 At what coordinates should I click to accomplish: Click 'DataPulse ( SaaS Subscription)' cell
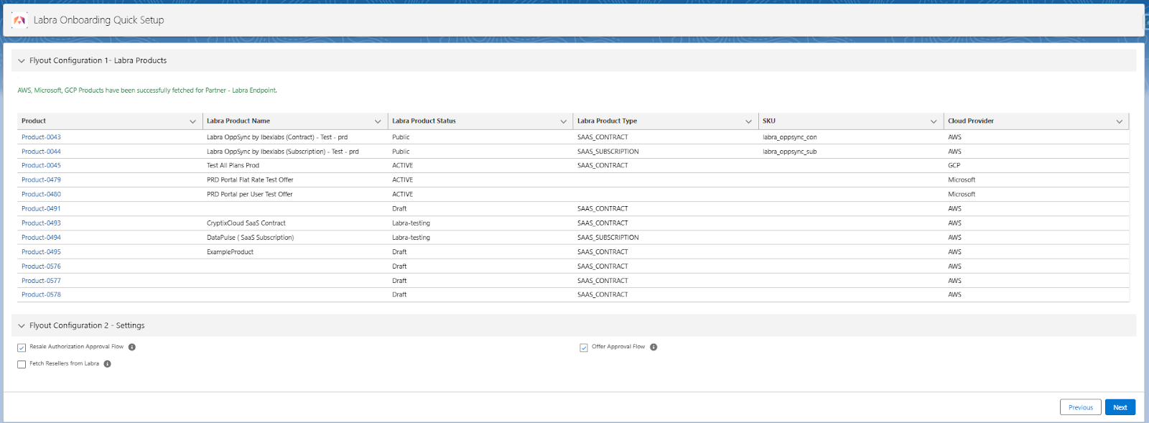251,238
